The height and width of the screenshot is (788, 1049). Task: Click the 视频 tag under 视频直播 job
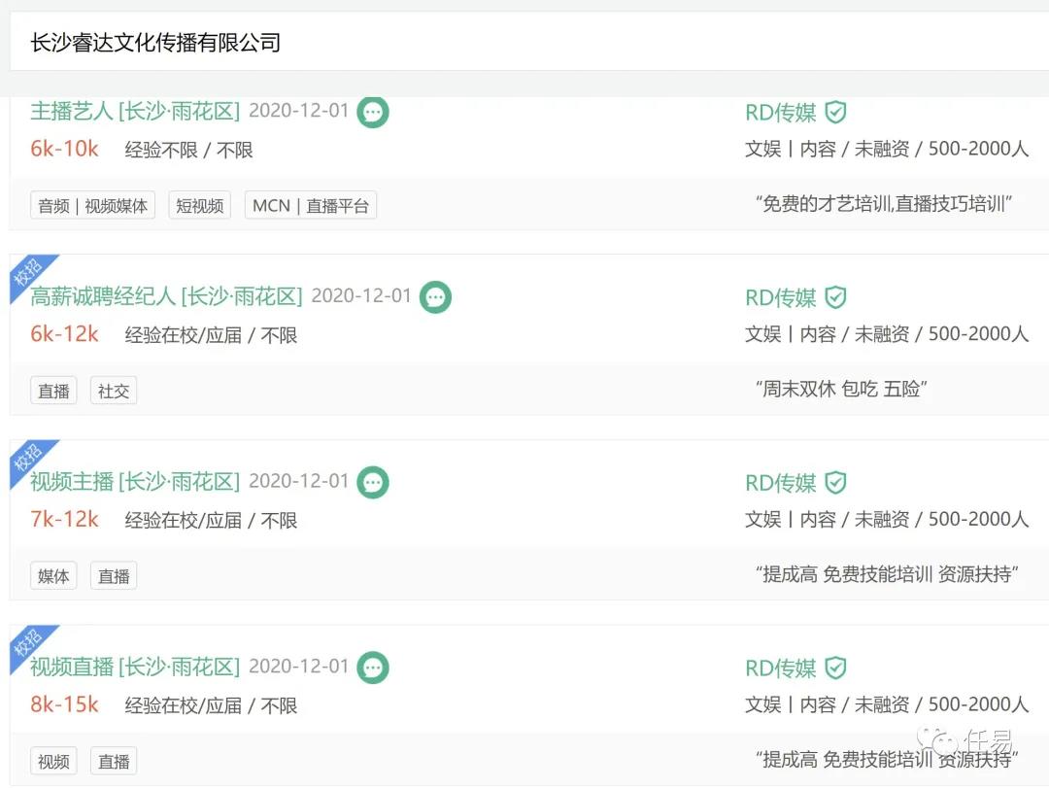tap(53, 762)
